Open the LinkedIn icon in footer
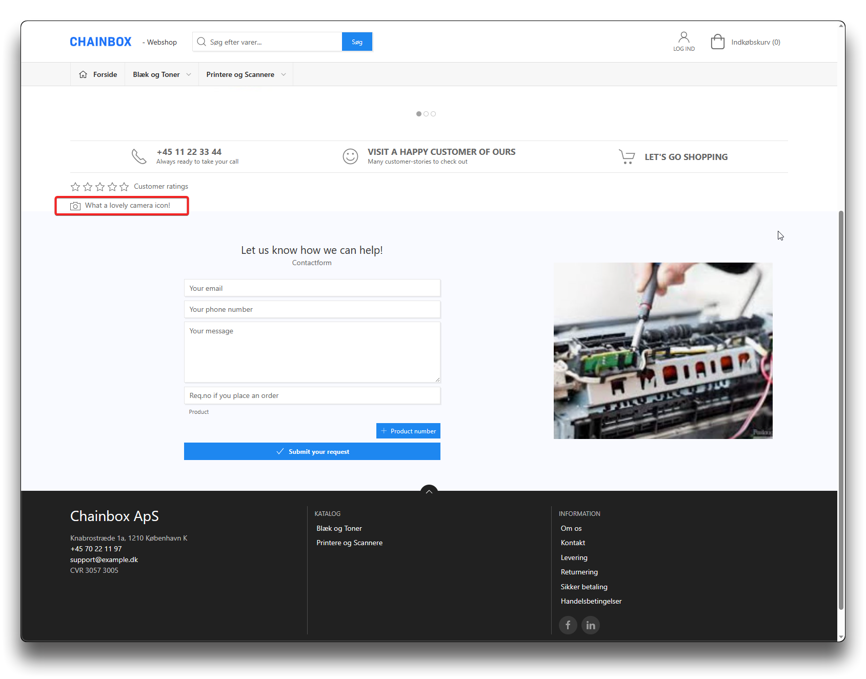The height and width of the screenshot is (679, 866). 590,625
